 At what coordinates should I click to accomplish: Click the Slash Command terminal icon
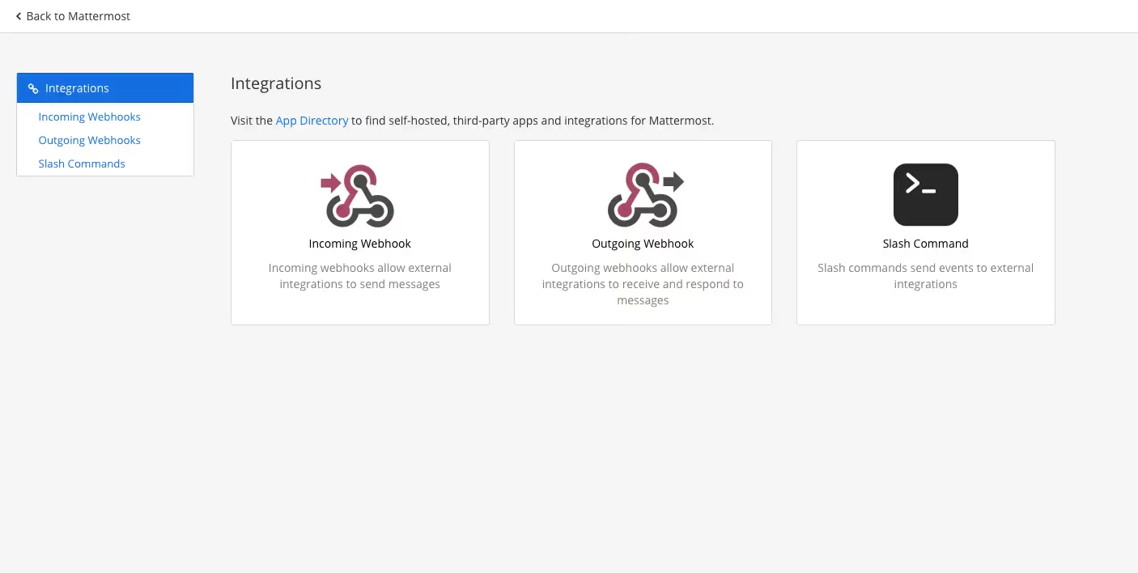pyautogui.click(x=925, y=195)
